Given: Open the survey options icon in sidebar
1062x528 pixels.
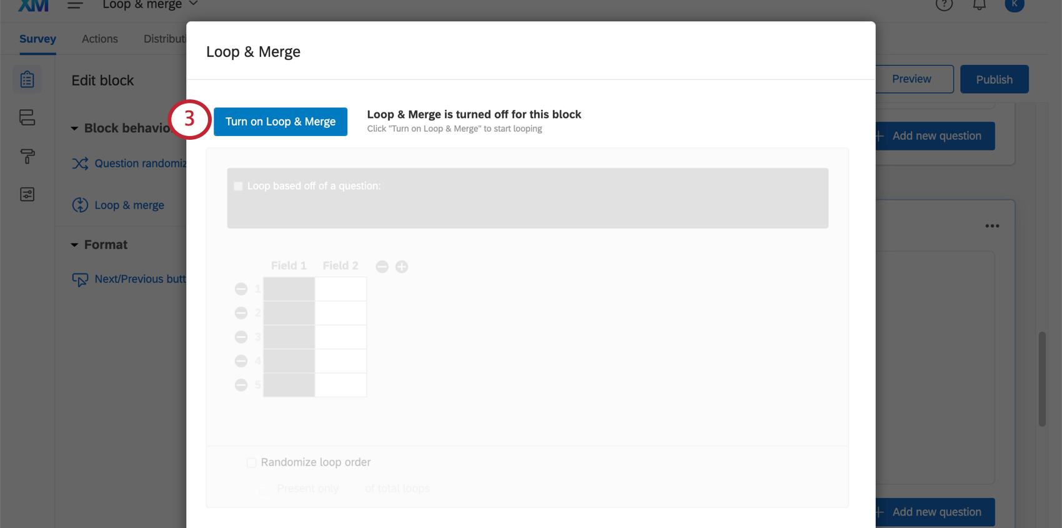Looking at the screenshot, I should pos(27,194).
